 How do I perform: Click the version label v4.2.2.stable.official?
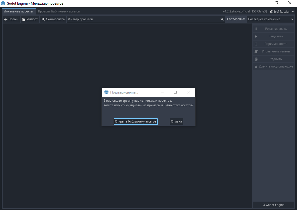tap(245, 12)
